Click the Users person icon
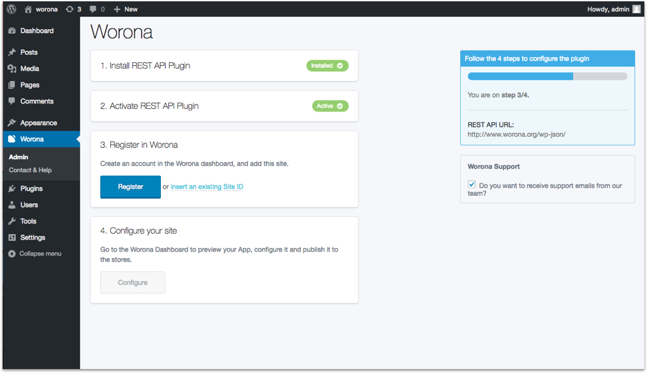Image resolution: width=647 pixels, height=373 pixels. point(12,205)
